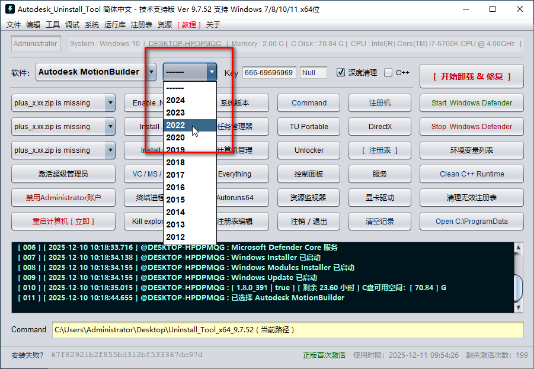Viewport: 534px width, 369px height.
Task: Click 激活超级管理员 button
Action: click(x=63, y=174)
